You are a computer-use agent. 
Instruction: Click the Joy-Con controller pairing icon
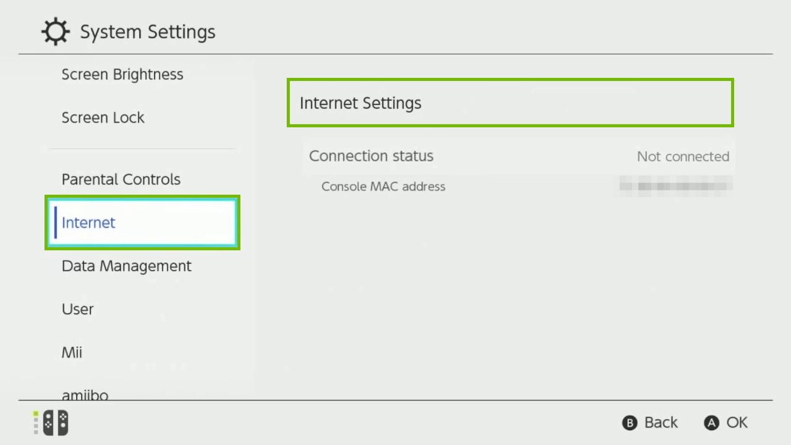54,422
